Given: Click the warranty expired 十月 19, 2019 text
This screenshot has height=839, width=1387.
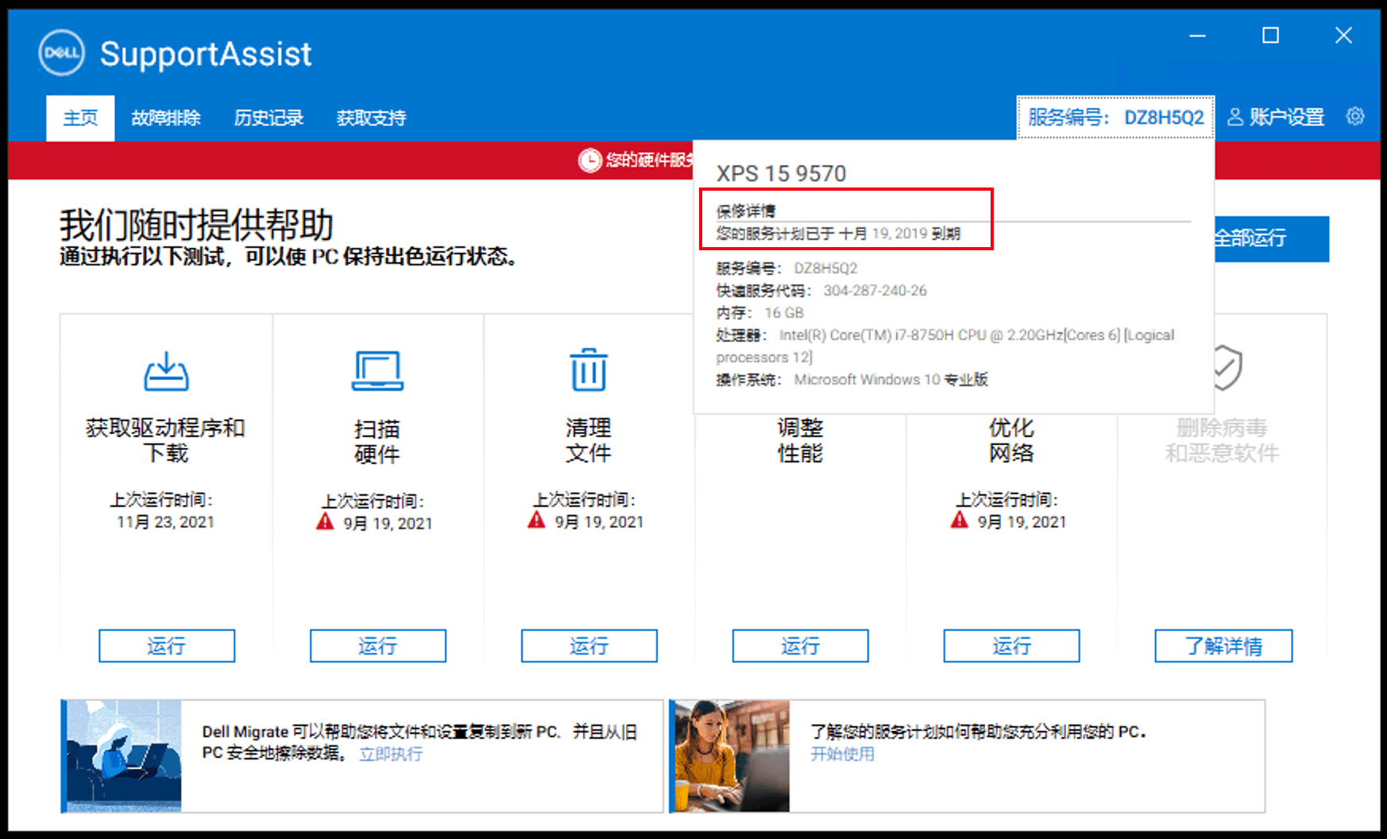Looking at the screenshot, I should (838, 234).
